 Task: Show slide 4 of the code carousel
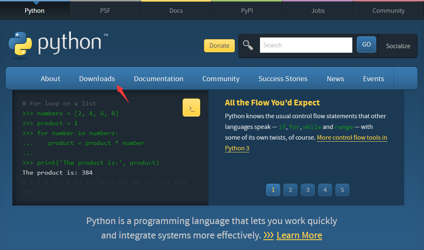(x=325, y=190)
